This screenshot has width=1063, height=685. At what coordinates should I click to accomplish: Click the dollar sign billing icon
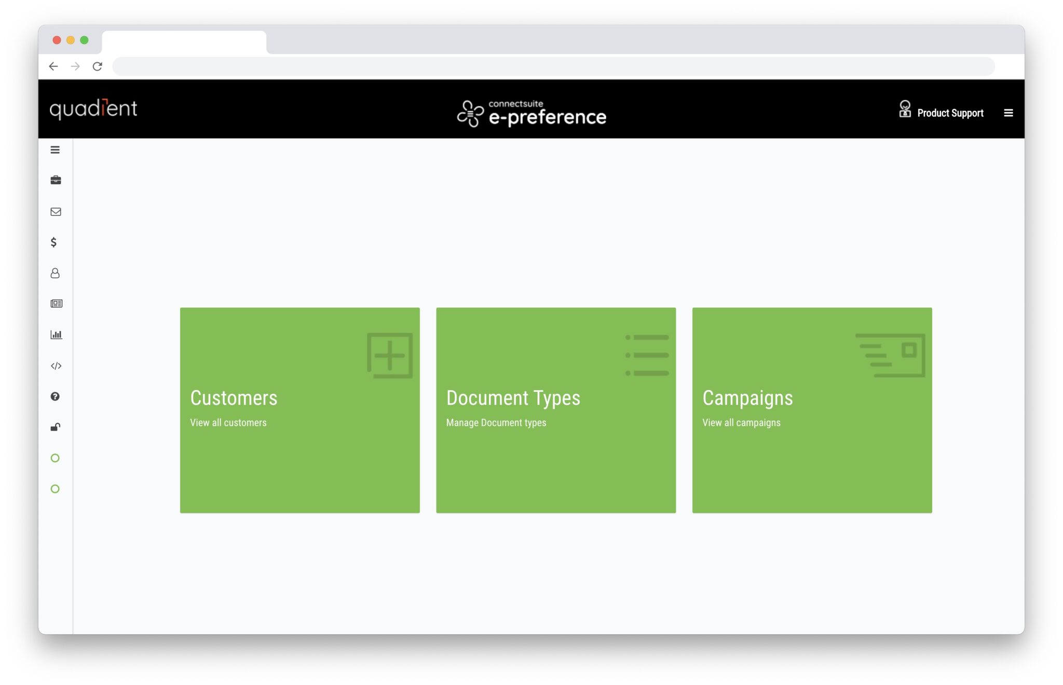[x=53, y=242]
